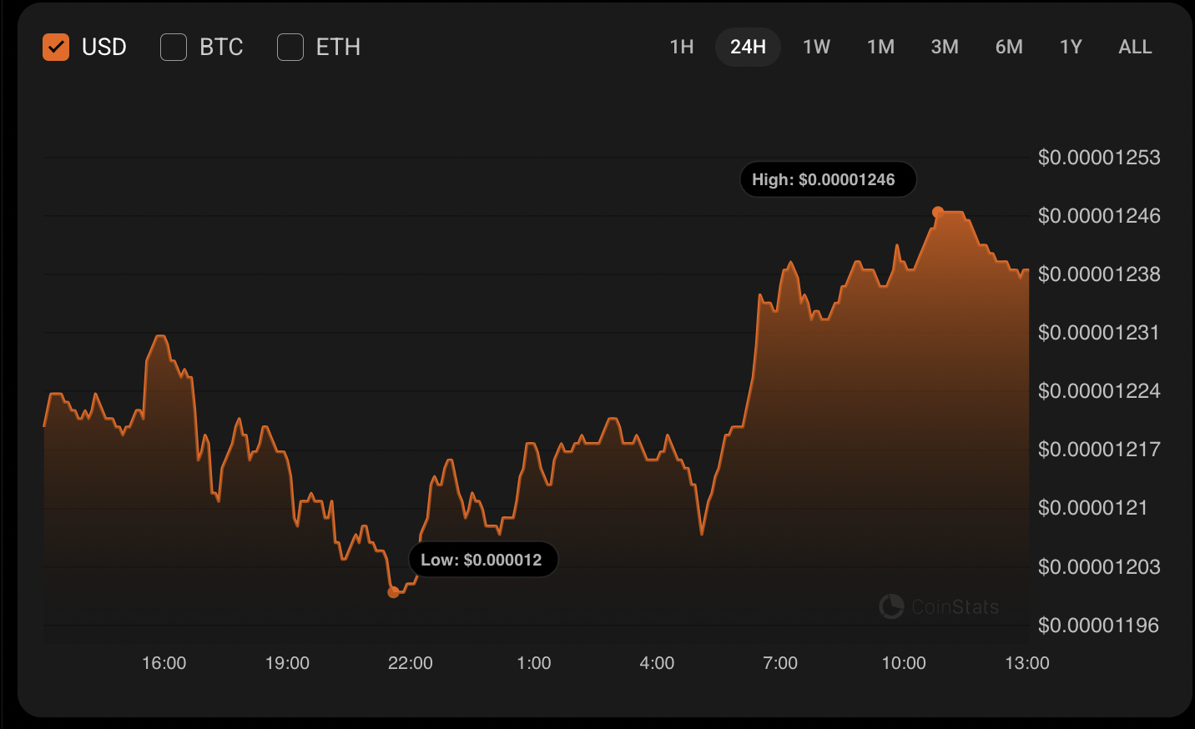Show the 1M price range

(880, 47)
